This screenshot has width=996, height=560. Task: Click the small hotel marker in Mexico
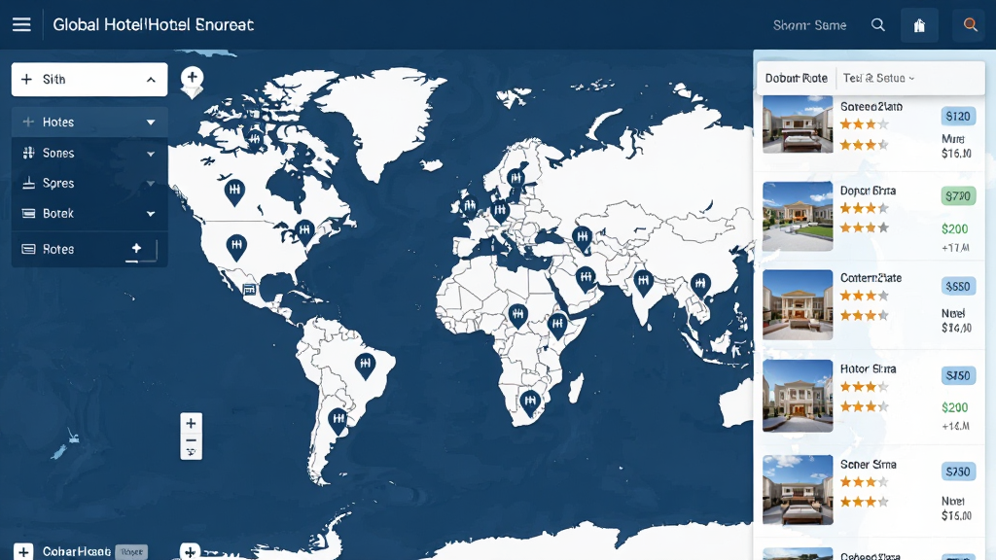250,290
